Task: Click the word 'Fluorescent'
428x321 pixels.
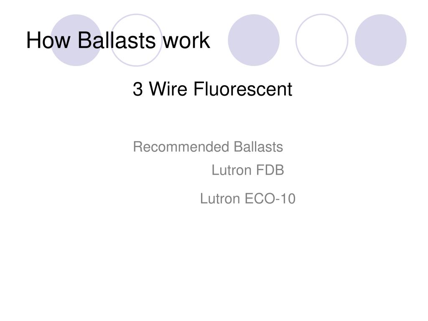Action: point(243,89)
